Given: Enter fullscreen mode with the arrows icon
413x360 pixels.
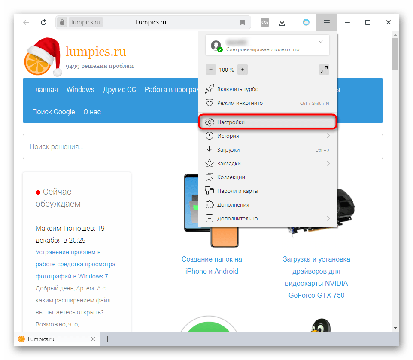Looking at the screenshot, I should tap(324, 70).
